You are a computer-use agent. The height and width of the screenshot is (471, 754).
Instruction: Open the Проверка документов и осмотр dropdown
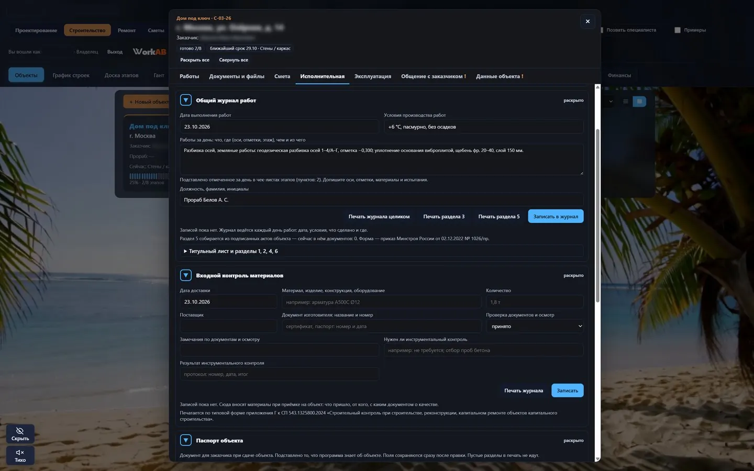pos(535,326)
